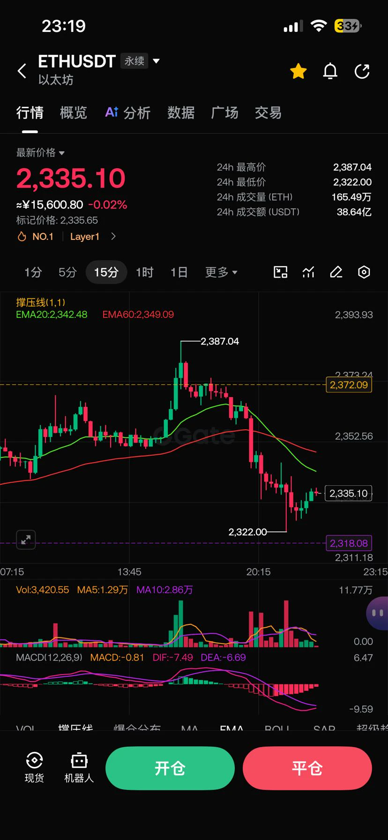Open the 最新价格 price type dropdown
Image resolution: width=388 pixels, height=840 pixels.
click(x=40, y=153)
